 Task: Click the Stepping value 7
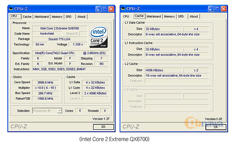point(102,58)
